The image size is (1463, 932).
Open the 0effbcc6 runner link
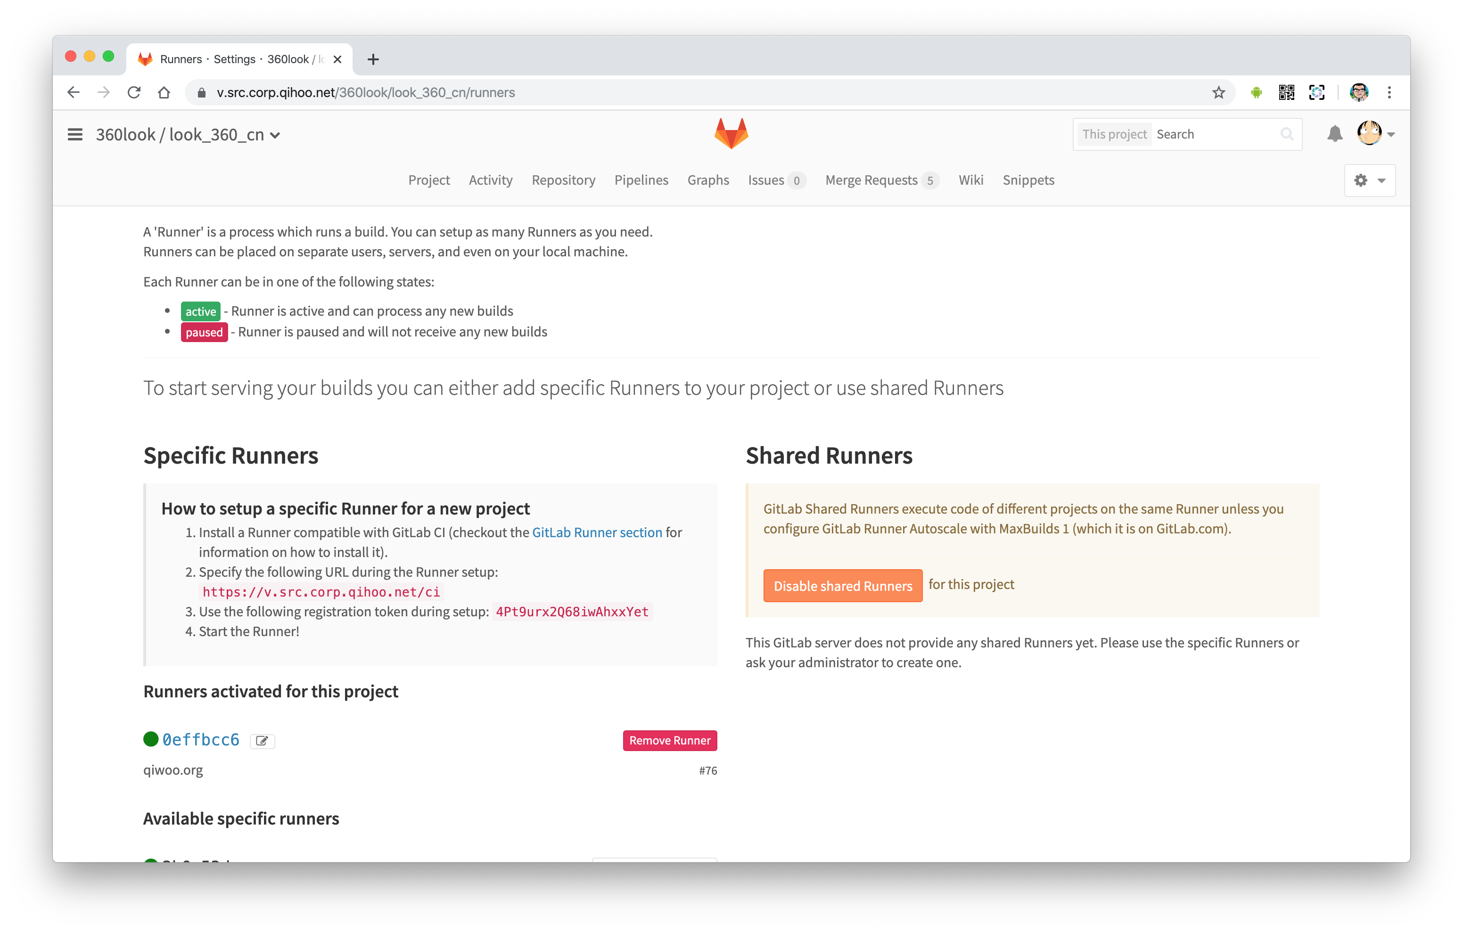coord(200,739)
